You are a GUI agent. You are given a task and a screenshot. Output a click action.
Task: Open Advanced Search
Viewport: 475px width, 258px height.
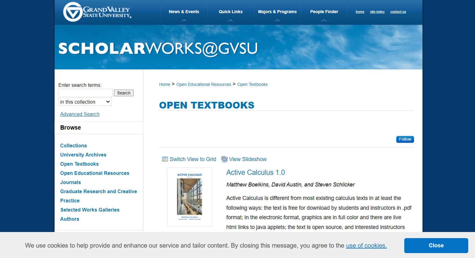pyautogui.click(x=80, y=114)
